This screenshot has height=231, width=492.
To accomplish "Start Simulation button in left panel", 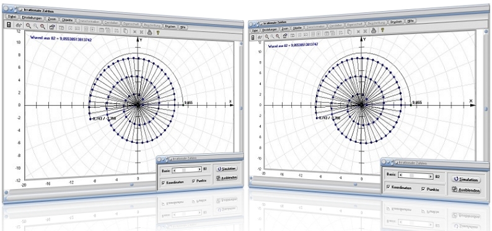I will pyautogui.click(x=227, y=169).
